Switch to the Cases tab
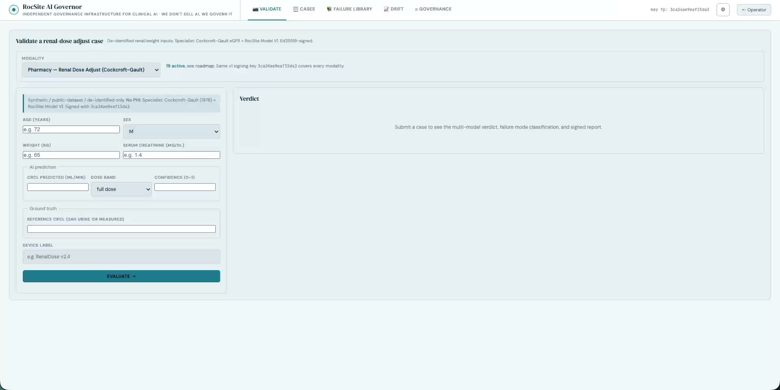This screenshot has height=390, width=780. 304,9
